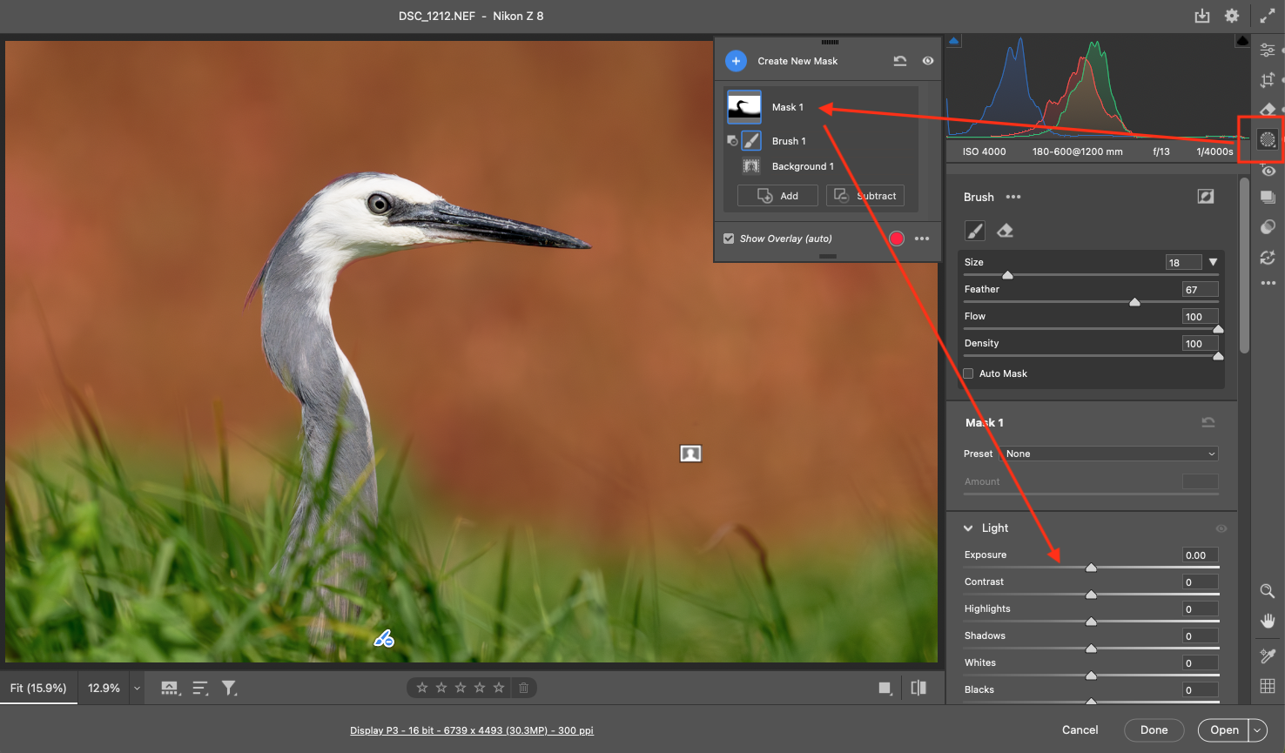Open Camera Raw preferences gear
The width and height of the screenshot is (1285, 753).
[1232, 16]
